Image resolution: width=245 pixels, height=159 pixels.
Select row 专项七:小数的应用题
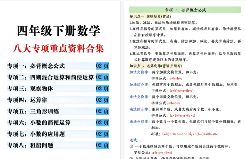tap(58, 134)
